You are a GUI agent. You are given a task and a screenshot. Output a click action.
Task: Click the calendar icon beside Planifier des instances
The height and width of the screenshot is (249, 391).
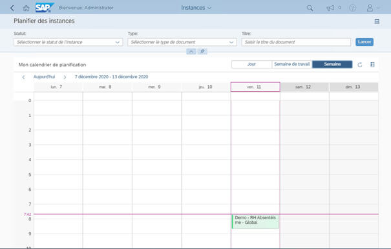[x=377, y=21]
